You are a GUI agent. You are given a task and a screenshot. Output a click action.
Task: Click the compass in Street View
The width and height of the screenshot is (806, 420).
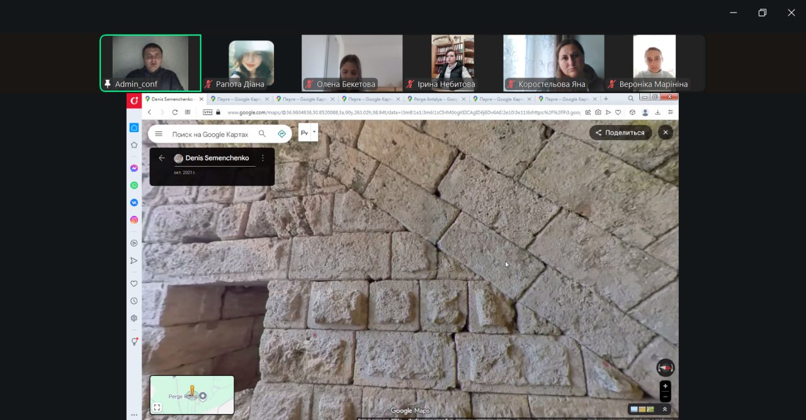(665, 368)
